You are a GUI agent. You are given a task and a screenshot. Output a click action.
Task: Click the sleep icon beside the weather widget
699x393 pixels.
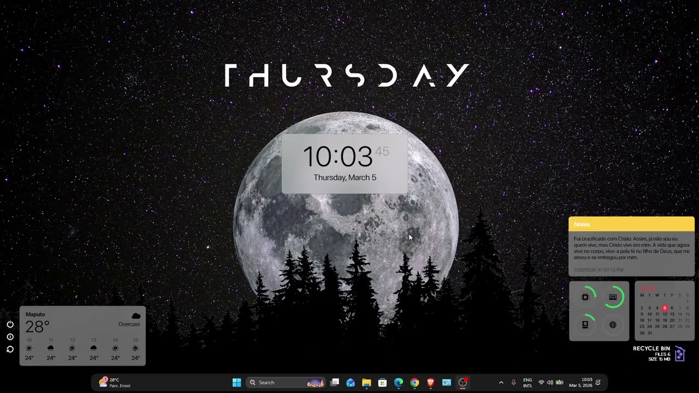(10, 337)
